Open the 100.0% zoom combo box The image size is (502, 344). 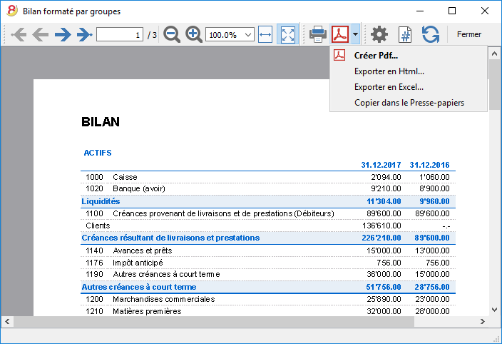point(230,34)
